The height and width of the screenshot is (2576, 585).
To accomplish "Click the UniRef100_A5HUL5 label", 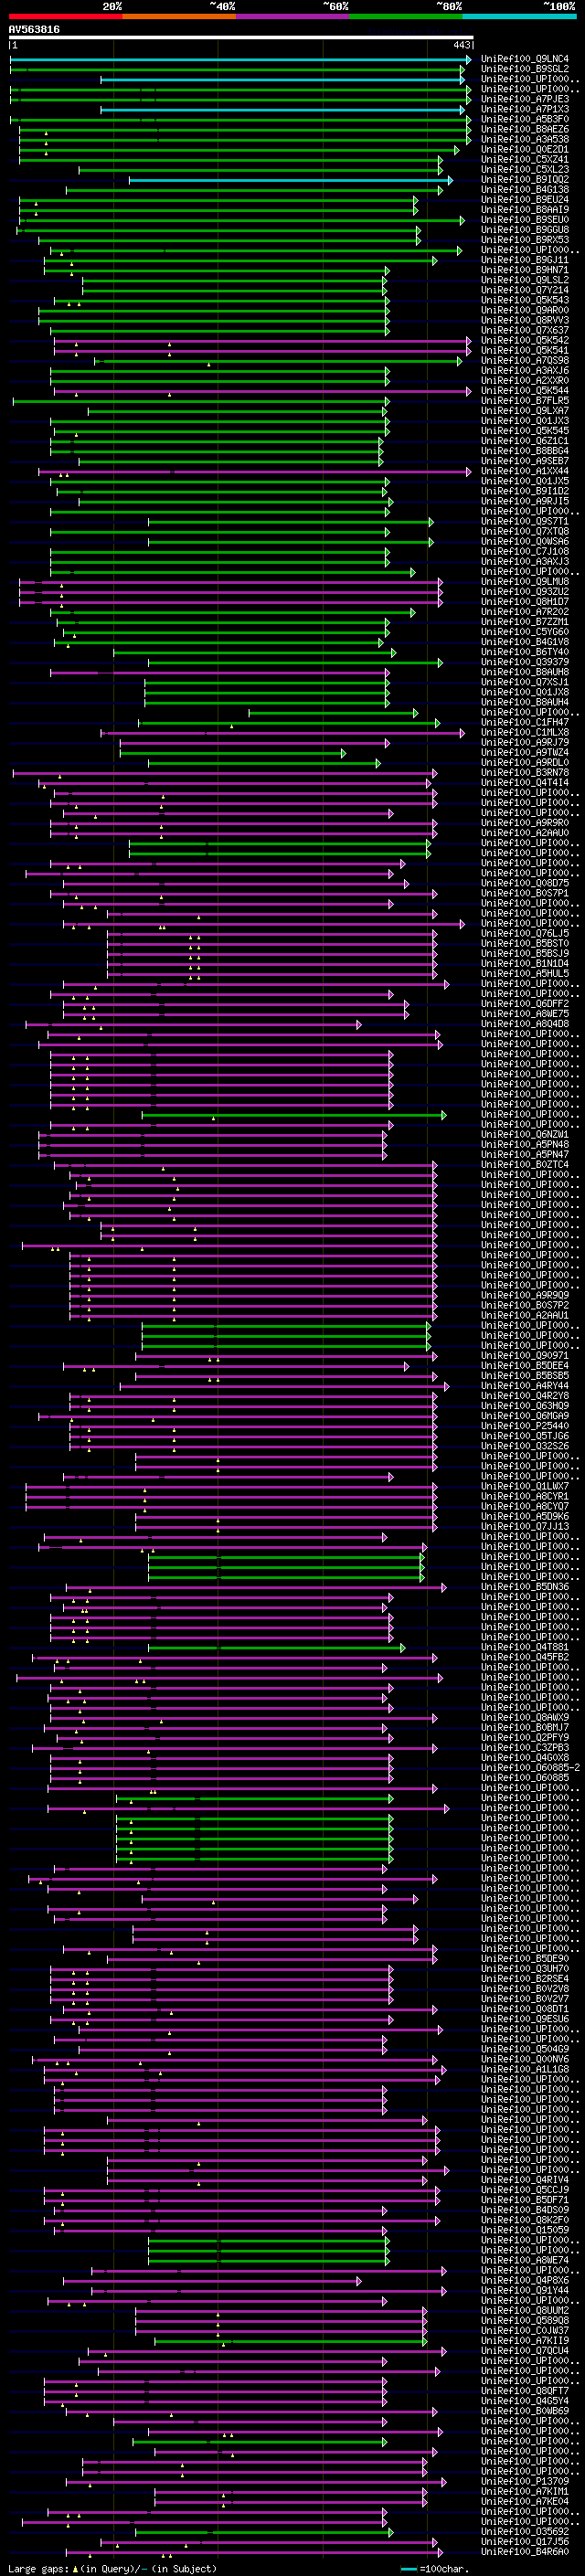I will click(x=525, y=974).
